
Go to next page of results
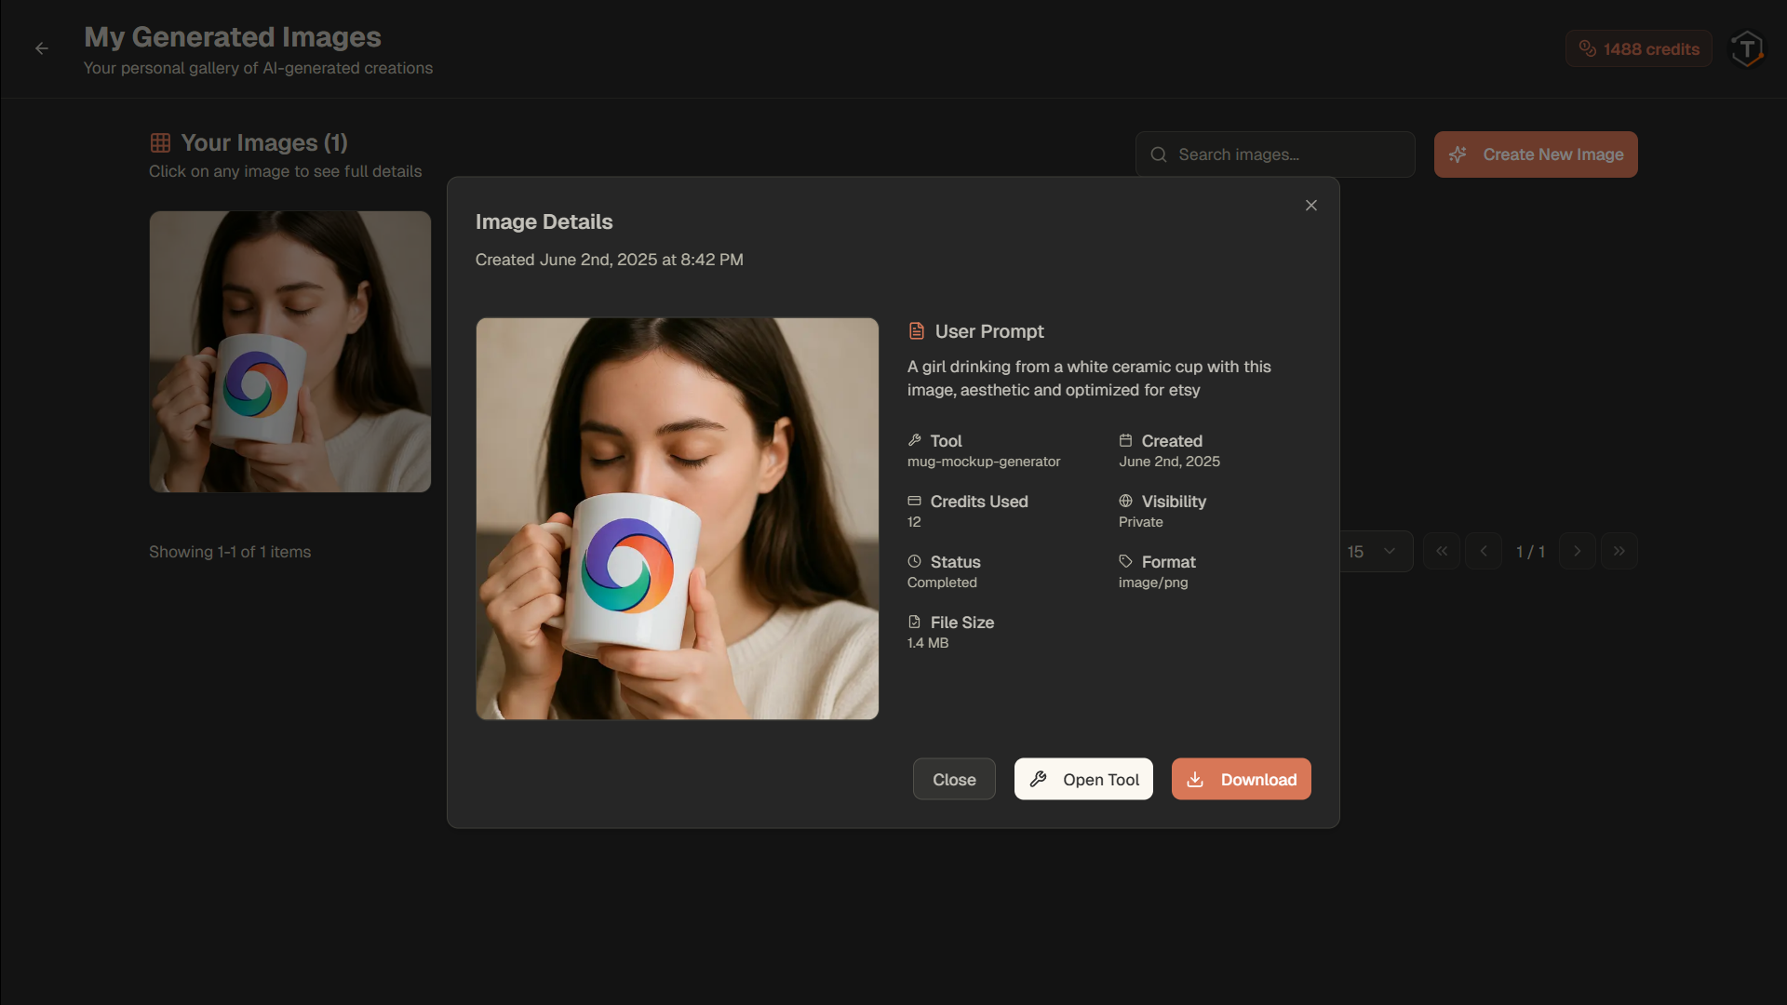click(1578, 551)
